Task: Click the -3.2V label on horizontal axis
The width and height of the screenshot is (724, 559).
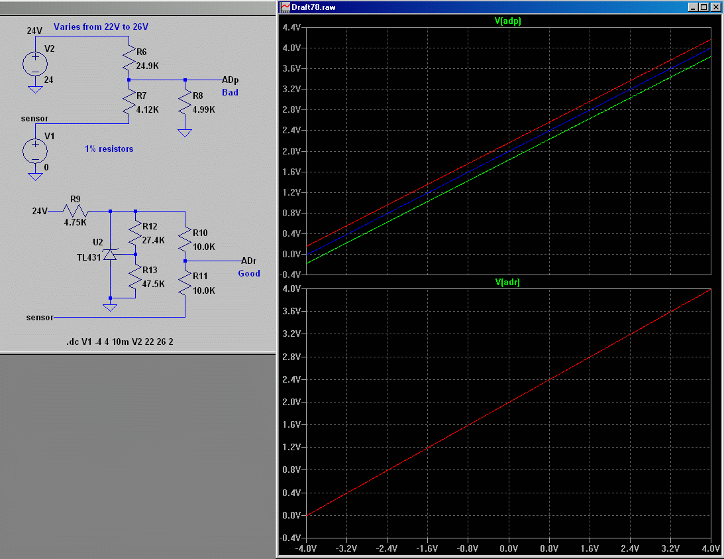Action: [x=346, y=548]
